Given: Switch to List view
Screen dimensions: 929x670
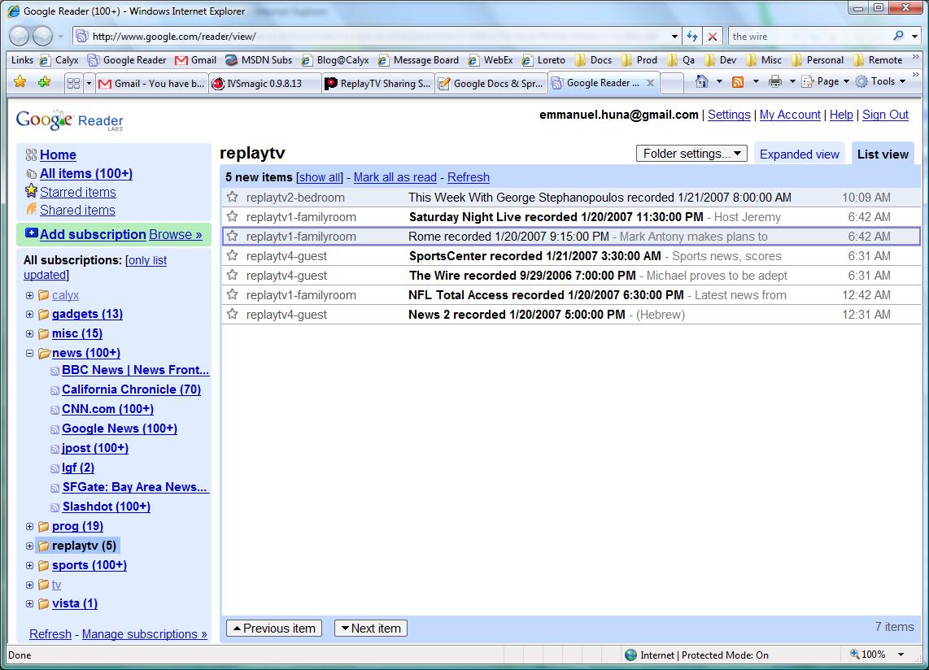Looking at the screenshot, I should 882,154.
